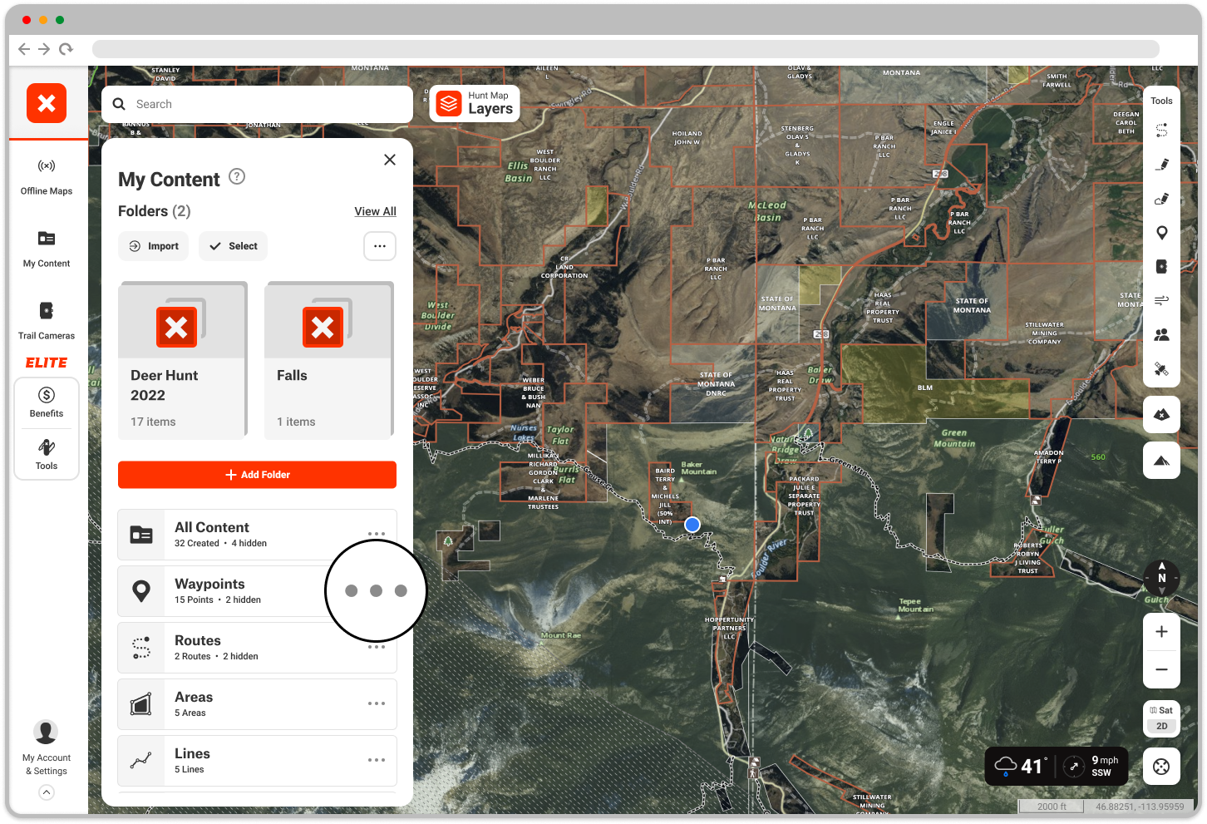
Task: Go forward in the browser
Action: tap(45, 49)
